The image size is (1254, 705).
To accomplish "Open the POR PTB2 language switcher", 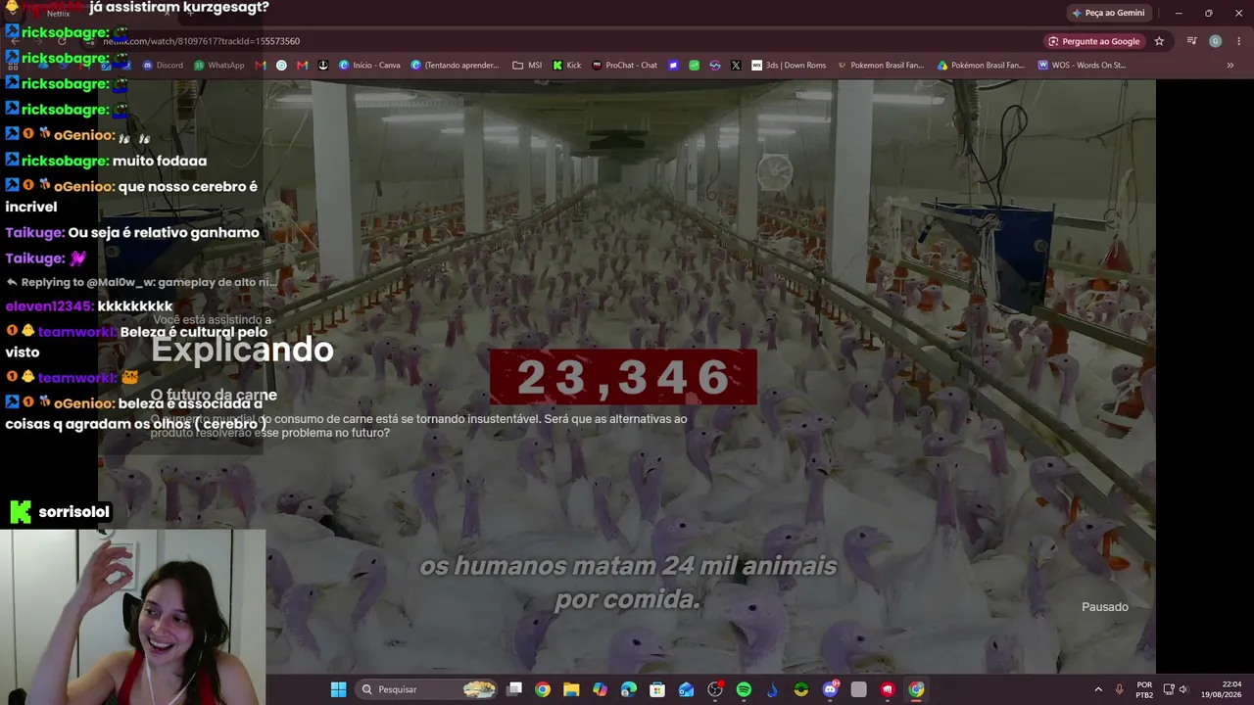I will point(1144,689).
